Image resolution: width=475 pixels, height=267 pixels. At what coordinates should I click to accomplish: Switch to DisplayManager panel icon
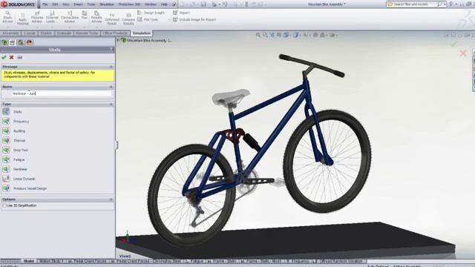pos(29,42)
